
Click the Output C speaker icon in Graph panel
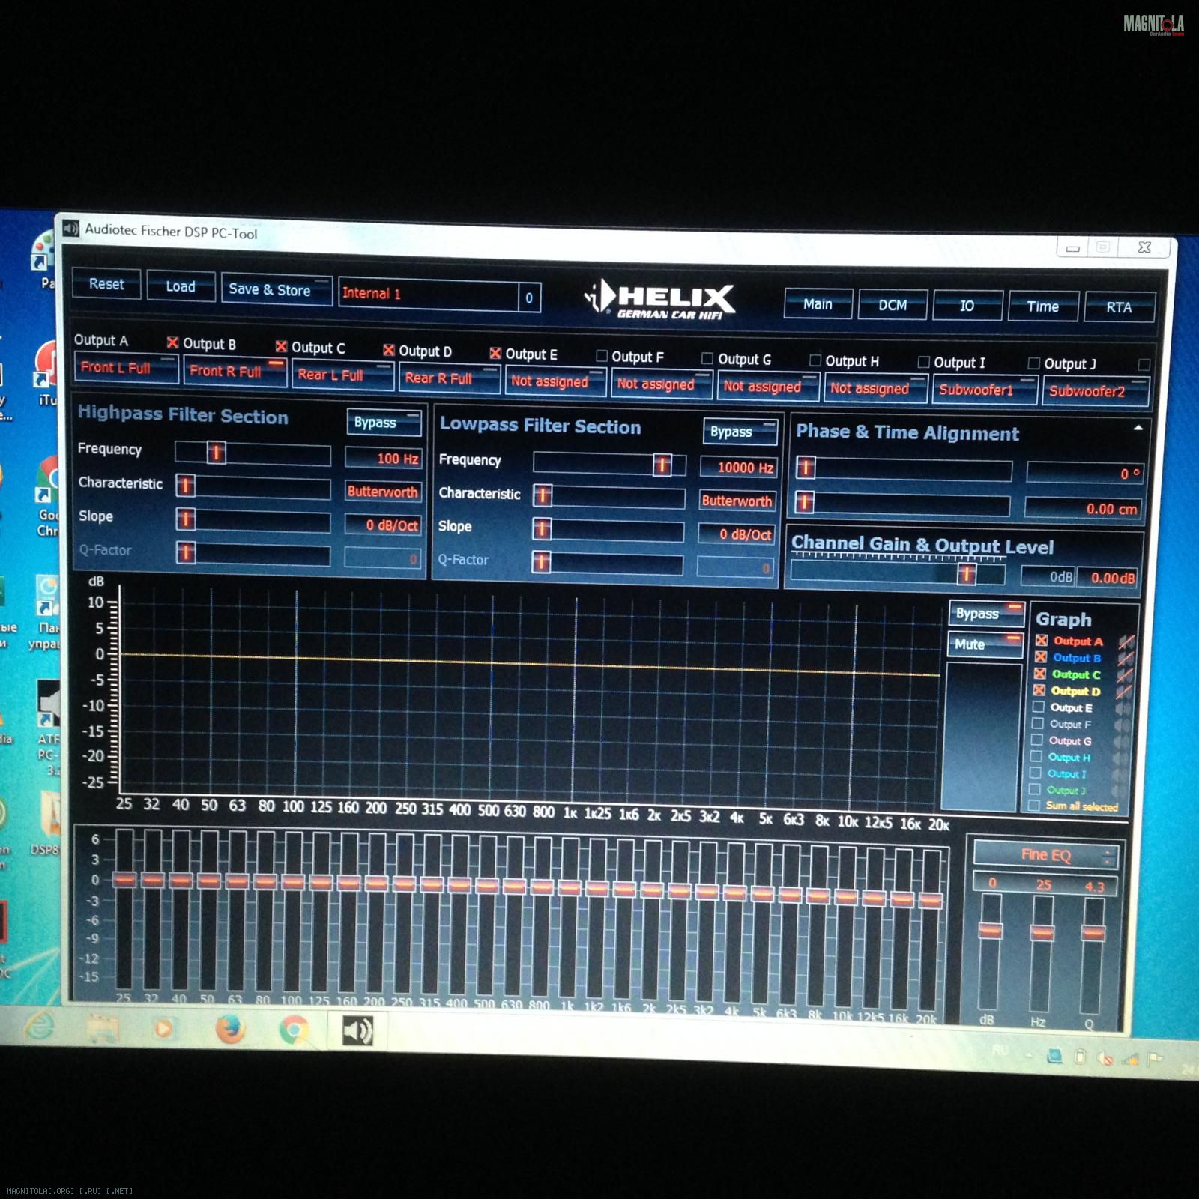click(1124, 675)
